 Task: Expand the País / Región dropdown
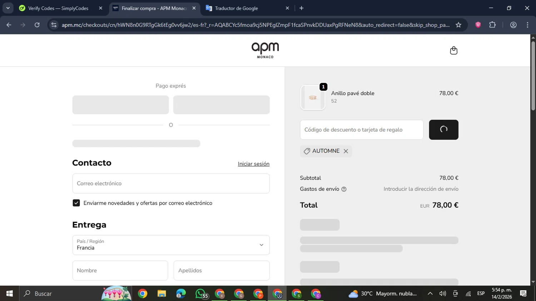171,245
